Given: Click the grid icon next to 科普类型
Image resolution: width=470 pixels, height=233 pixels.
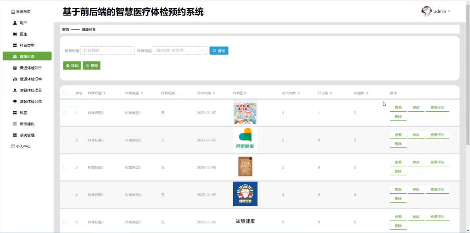Looking at the screenshot, I should [x=15, y=45].
